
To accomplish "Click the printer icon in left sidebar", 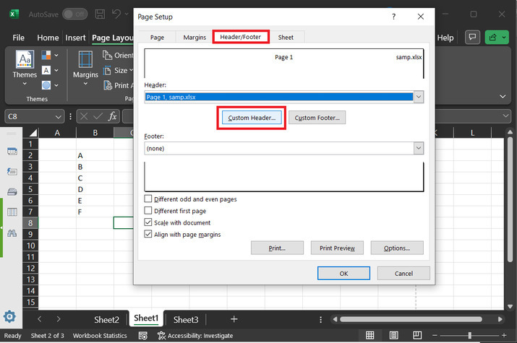I will 12,192.
